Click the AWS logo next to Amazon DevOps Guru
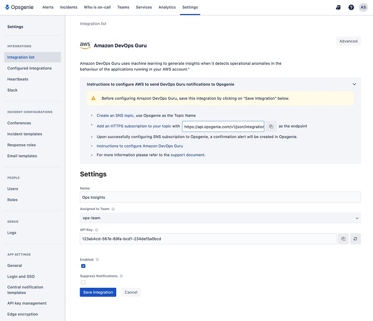Viewport: 373px width, 321px height. tap(85, 45)
